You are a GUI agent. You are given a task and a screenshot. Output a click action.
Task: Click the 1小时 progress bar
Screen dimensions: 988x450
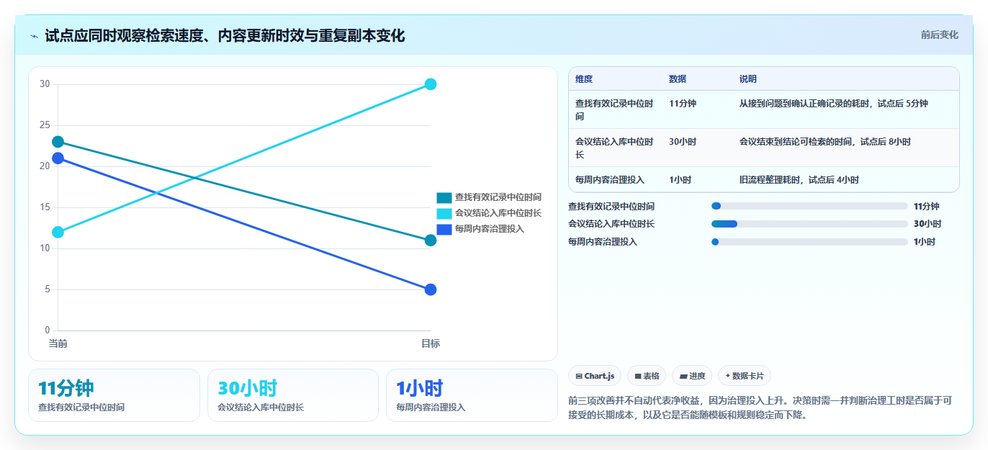(x=809, y=242)
